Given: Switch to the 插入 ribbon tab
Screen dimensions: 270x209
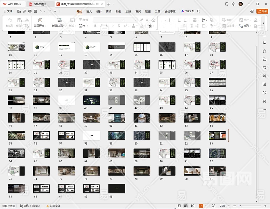Looking at the screenshot, I should click(x=89, y=11).
